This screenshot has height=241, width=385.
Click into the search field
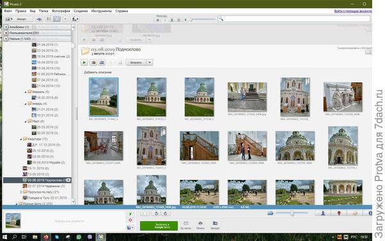coord(294,19)
